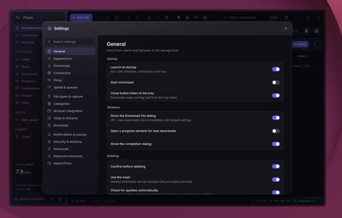The height and width of the screenshot is (218, 342).
Task: Disable Show the Download File dialog
Action: point(276,118)
